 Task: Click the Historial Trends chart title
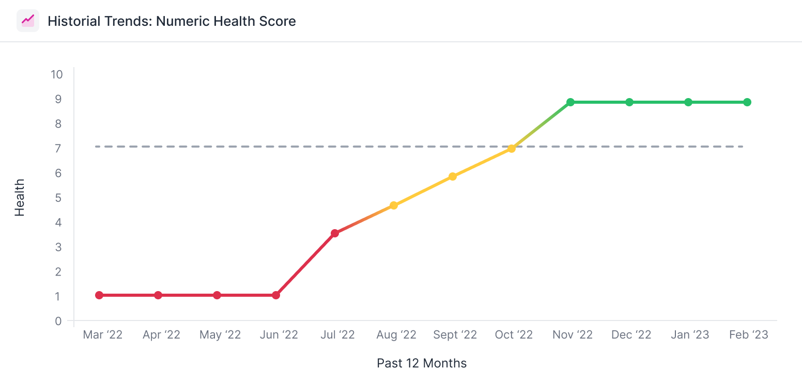(x=172, y=21)
